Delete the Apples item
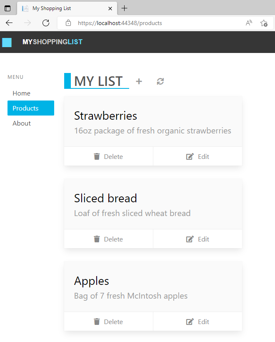Screen dimensions: 275x342 tap(108, 322)
